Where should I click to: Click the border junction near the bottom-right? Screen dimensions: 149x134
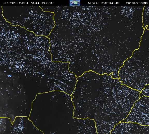[x=120, y=122]
